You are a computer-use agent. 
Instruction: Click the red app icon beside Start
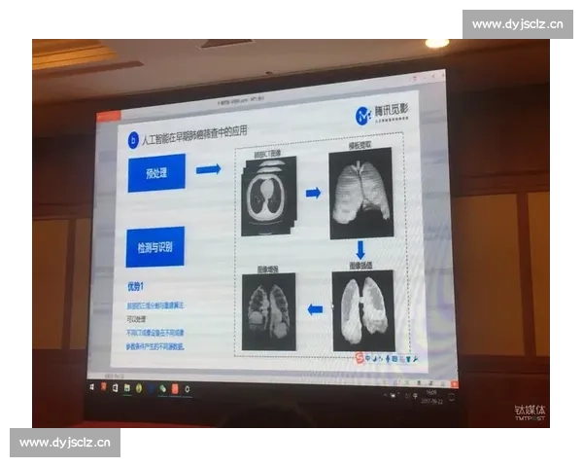point(104,387)
